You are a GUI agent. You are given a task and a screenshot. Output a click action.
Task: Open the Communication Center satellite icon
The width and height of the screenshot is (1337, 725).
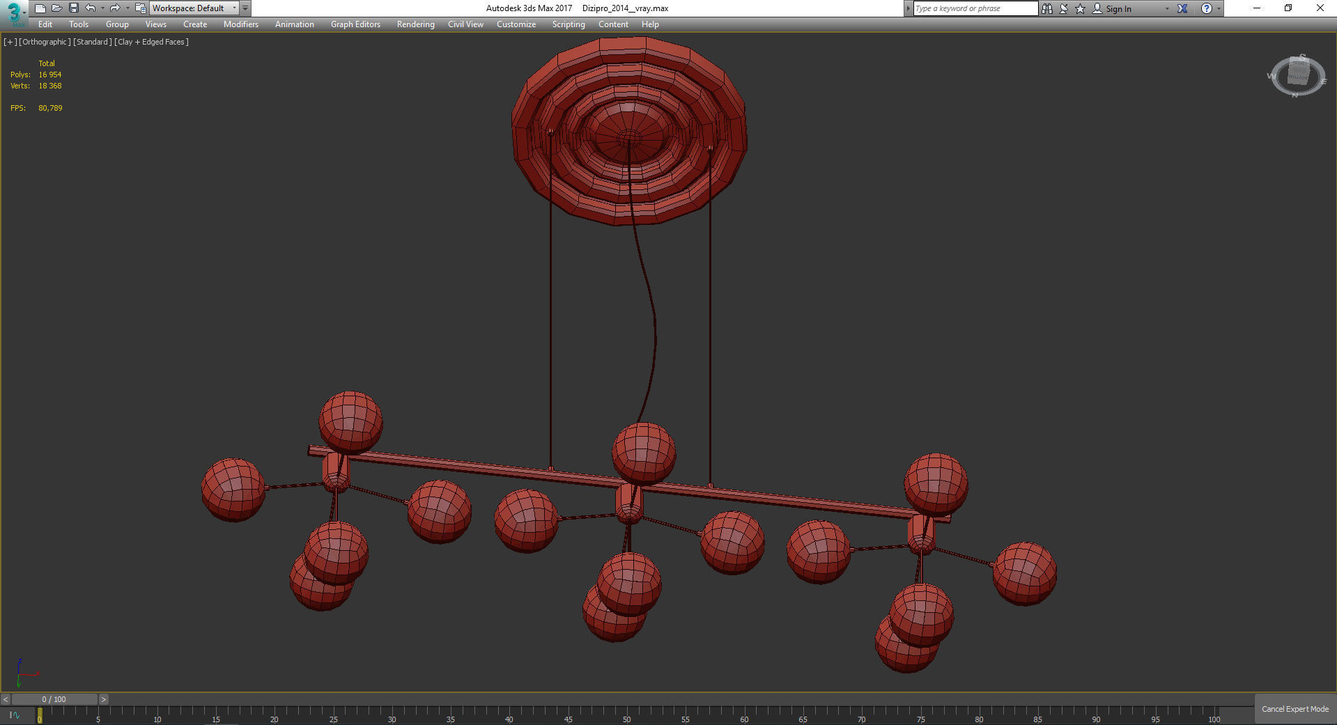pos(1064,8)
